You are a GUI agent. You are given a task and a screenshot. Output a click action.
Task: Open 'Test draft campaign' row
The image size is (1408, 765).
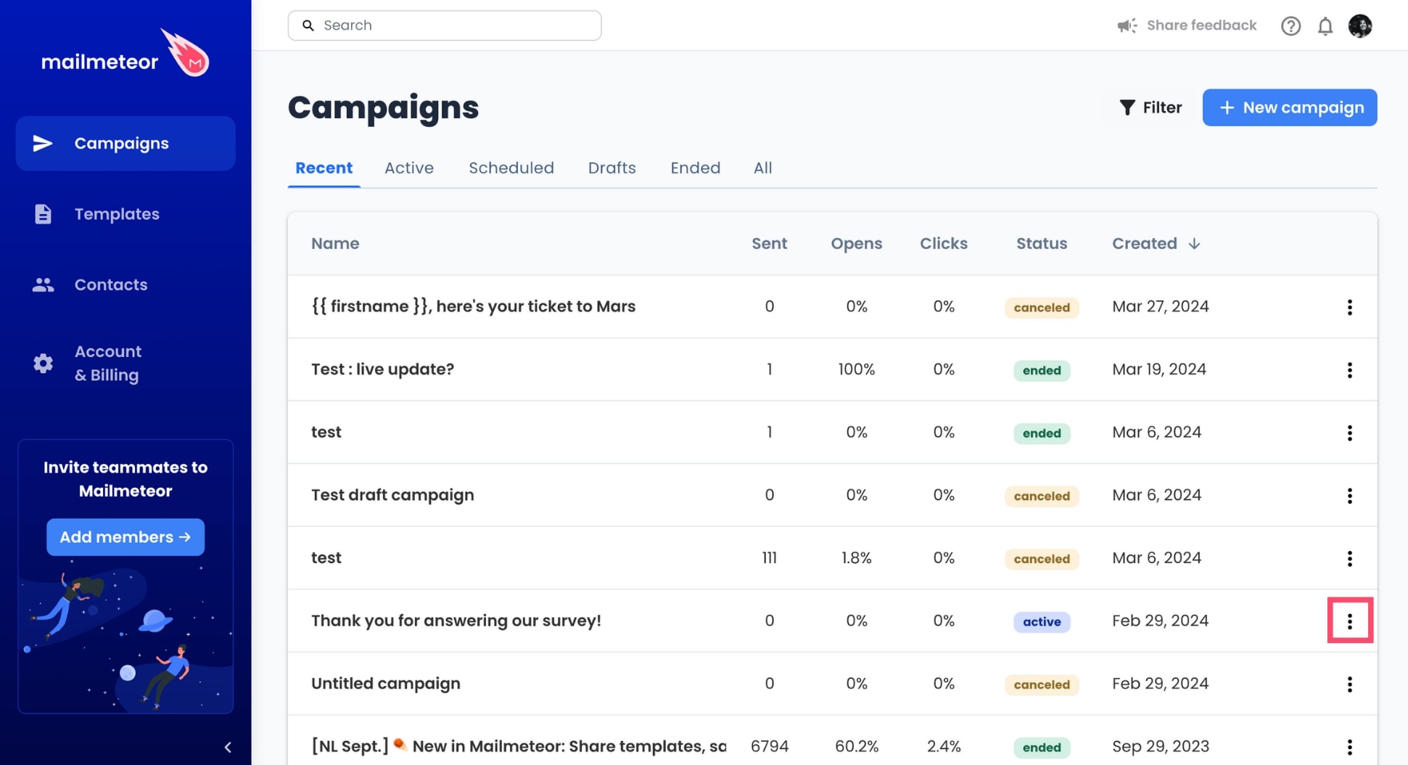(392, 495)
